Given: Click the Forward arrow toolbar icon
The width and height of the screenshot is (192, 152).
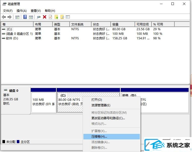Looking at the screenshot, I should [10, 17].
